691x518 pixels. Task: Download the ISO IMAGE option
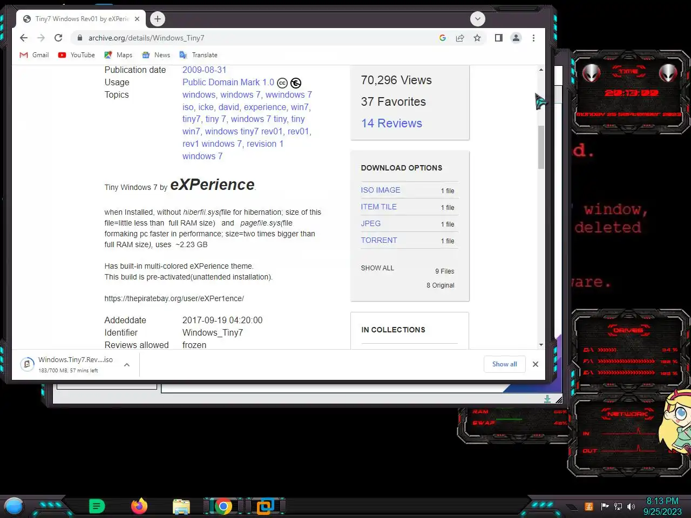pyautogui.click(x=381, y=190)
